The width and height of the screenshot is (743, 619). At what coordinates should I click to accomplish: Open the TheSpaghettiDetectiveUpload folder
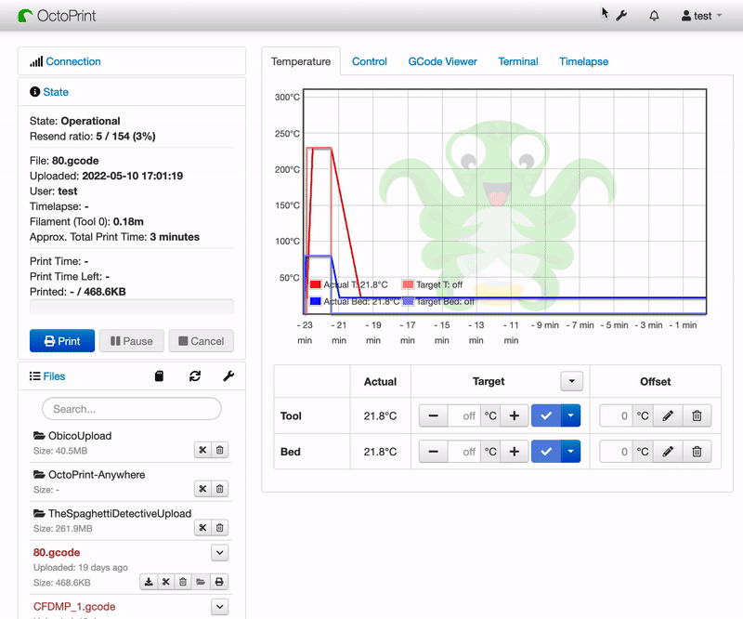pos(120,513)
